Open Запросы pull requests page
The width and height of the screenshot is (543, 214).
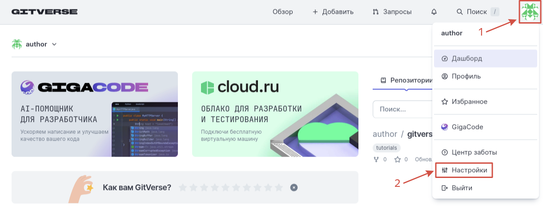tap(392, 12)
